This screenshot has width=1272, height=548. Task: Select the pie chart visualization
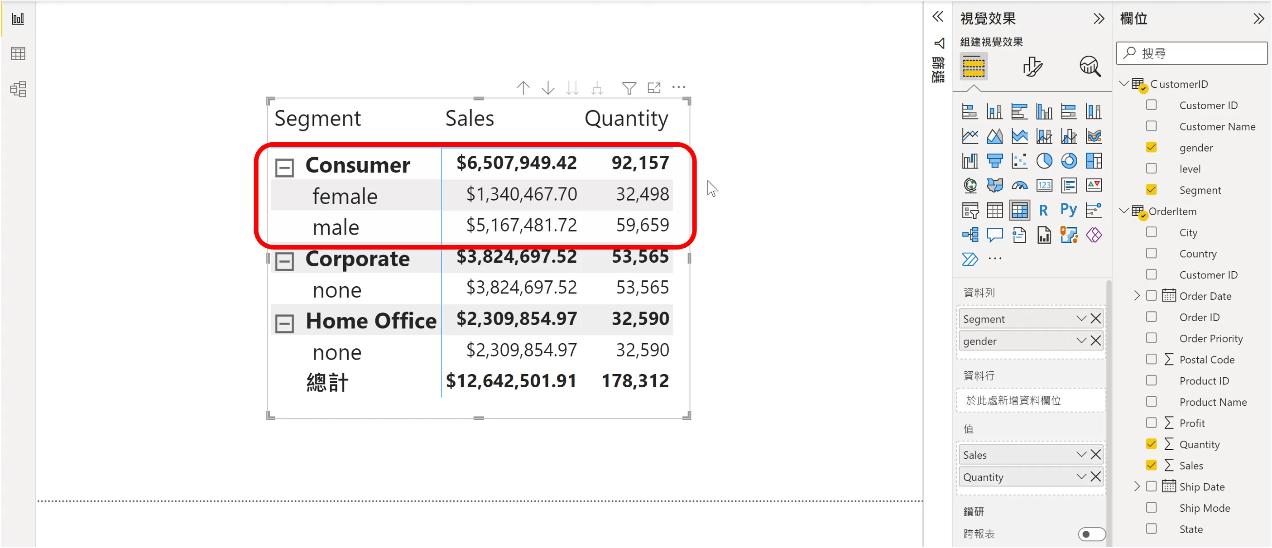pyautogui.click(x=1044, y=161)
